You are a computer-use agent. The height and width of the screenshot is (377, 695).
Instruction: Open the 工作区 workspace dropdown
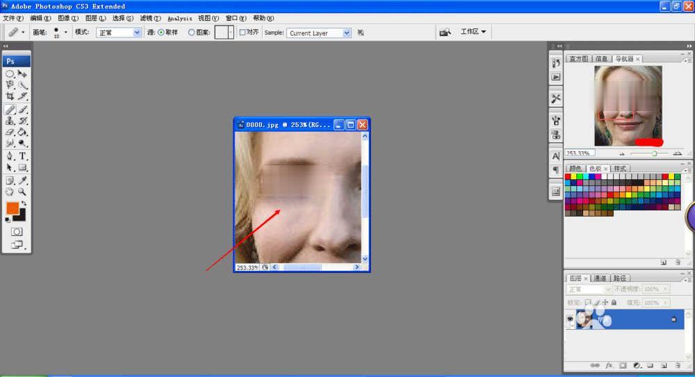point(473,31)
